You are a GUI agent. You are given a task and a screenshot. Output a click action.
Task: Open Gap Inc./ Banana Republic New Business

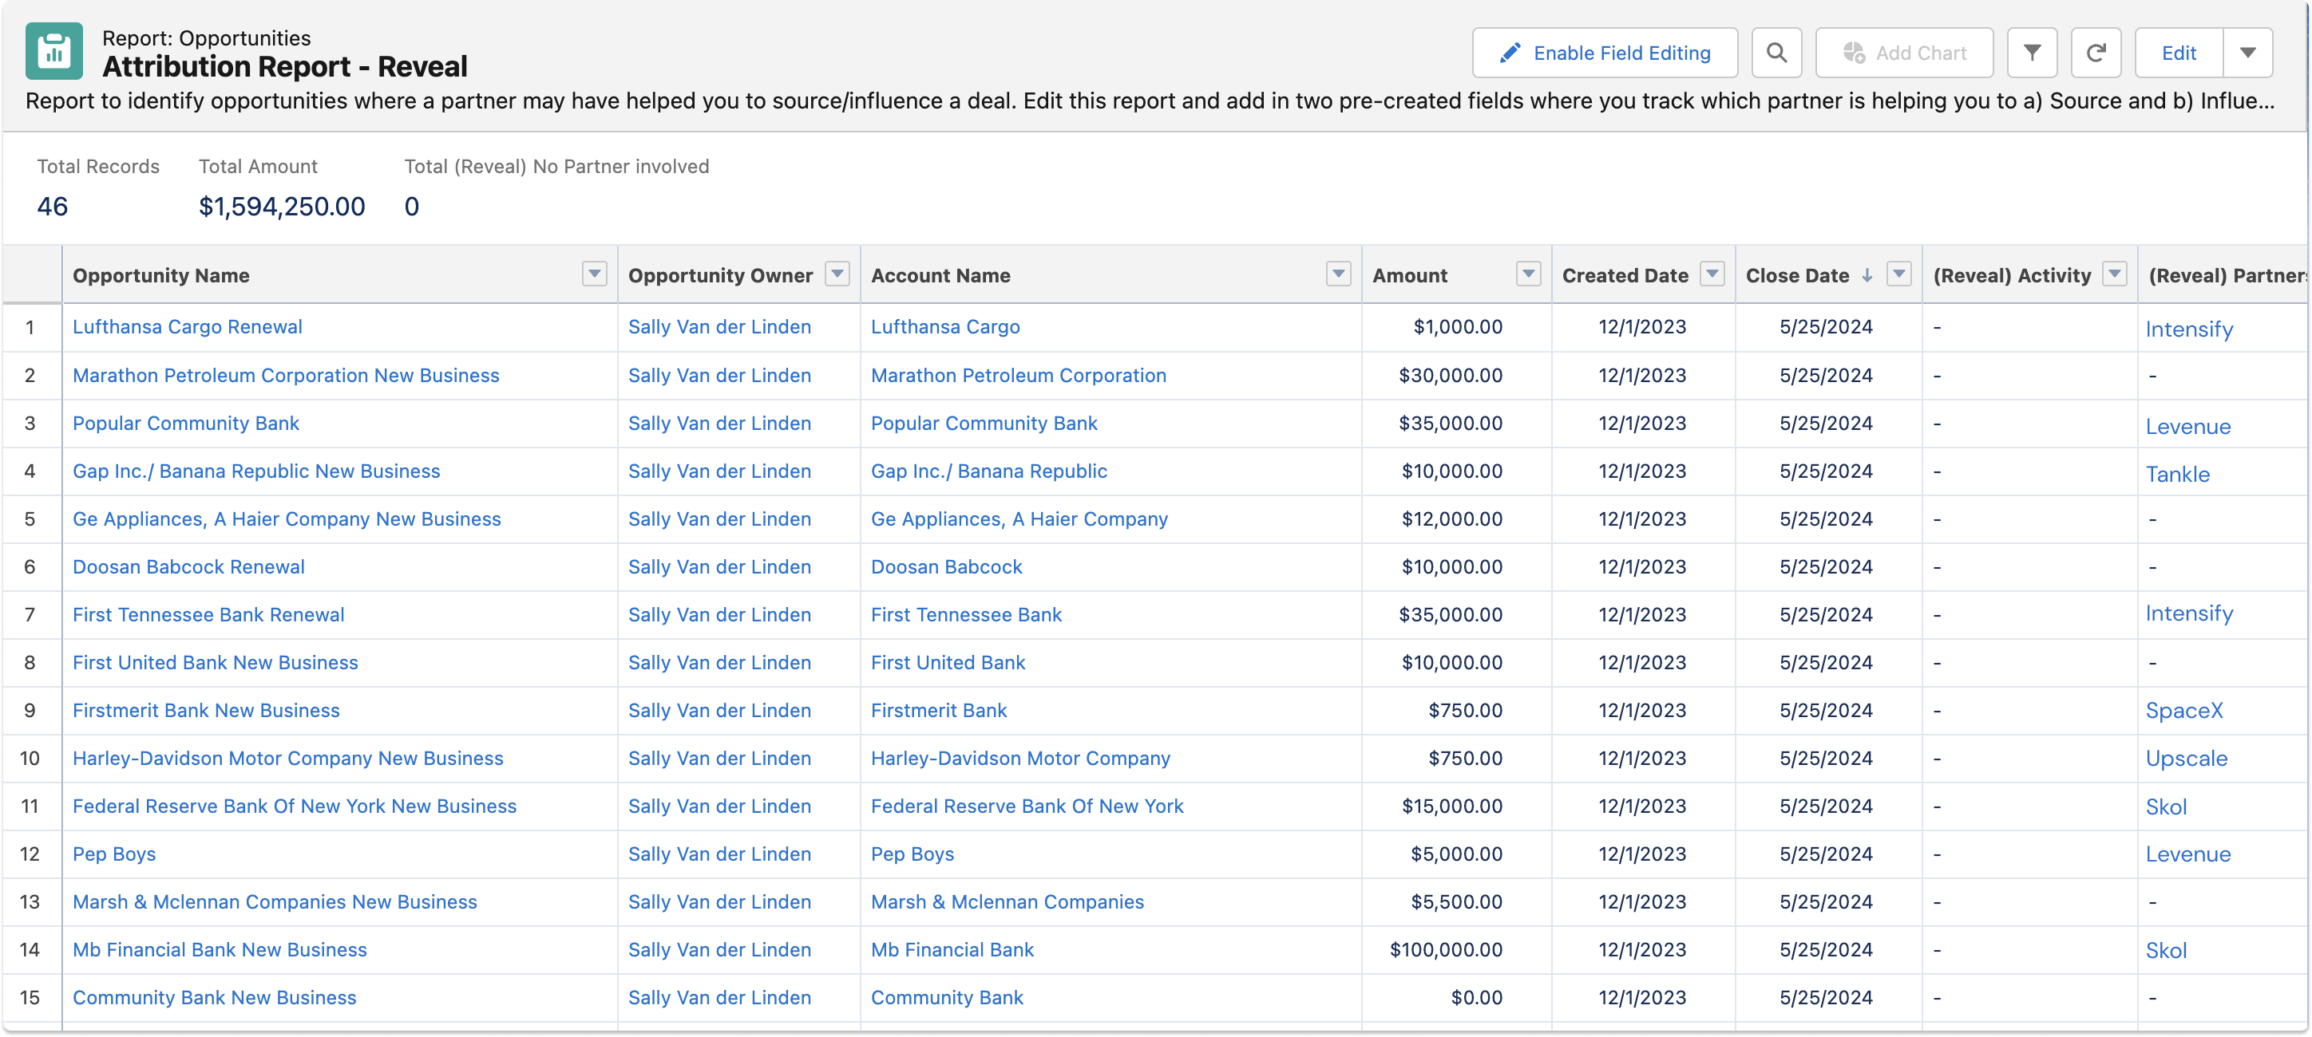[x=255, y=471]
